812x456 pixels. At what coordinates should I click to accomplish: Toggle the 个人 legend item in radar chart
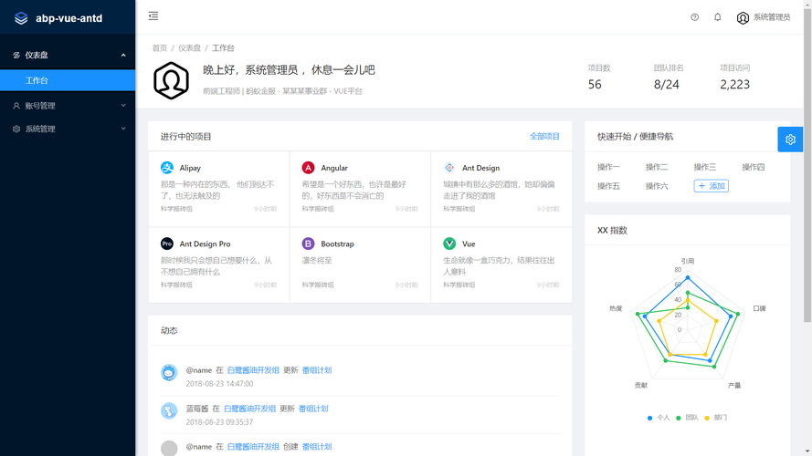tap(659, 418)
